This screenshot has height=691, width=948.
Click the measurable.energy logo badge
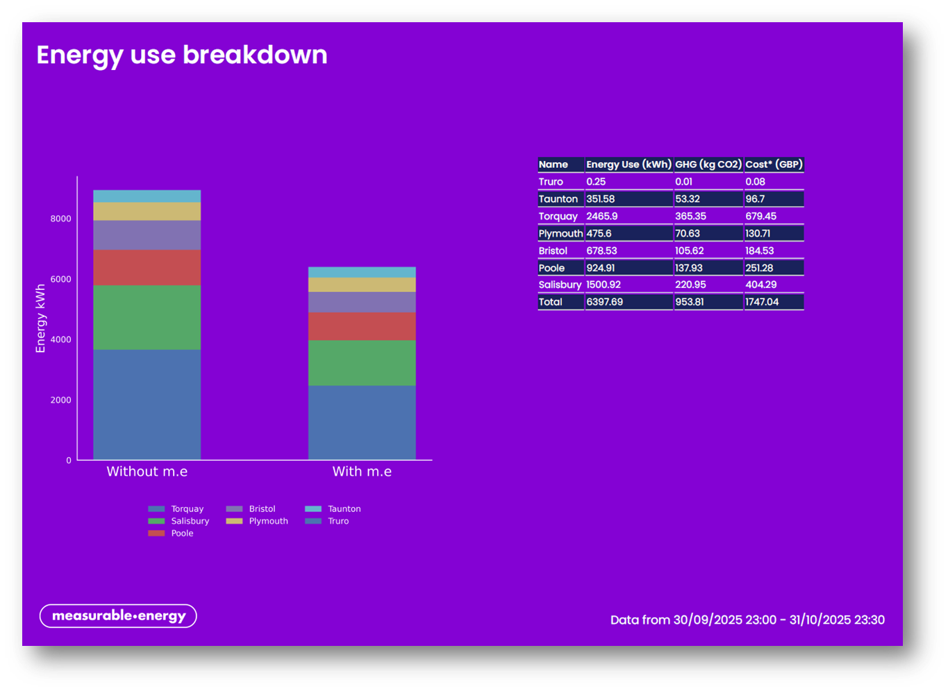(x=118, y=616)
